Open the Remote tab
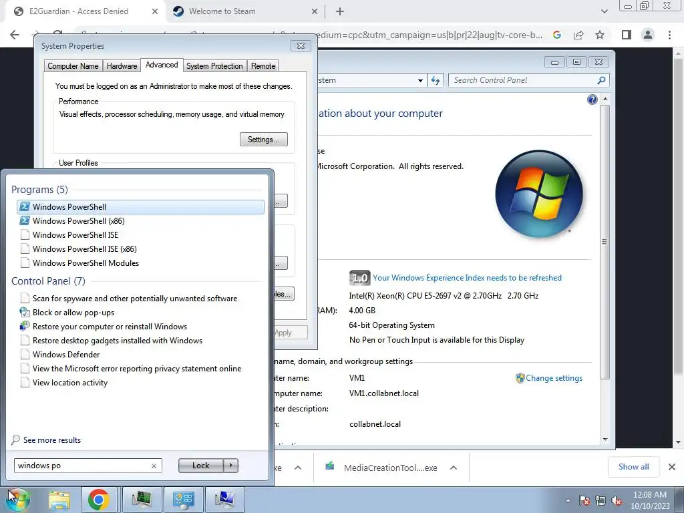This screenshot has height=513, width=684. (x=263, y=66)
